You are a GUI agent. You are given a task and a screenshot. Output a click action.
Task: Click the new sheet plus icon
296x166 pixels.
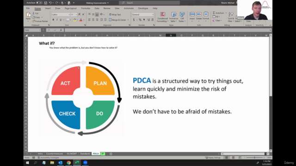[x=111, y=154]
